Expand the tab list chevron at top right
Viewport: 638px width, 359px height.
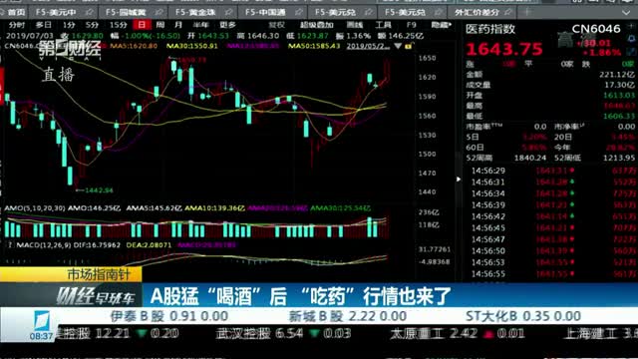pyautogui.click(x=626, y=13)
